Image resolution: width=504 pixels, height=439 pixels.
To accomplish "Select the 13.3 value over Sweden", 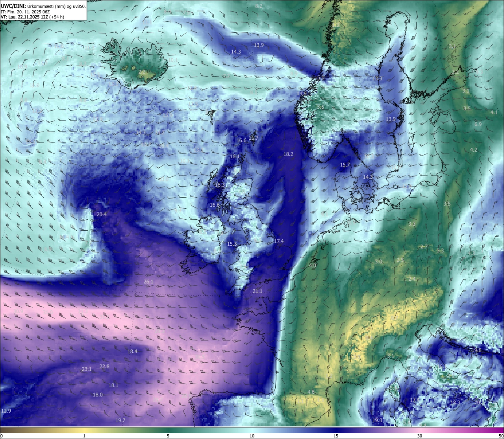I will point(377,78).
